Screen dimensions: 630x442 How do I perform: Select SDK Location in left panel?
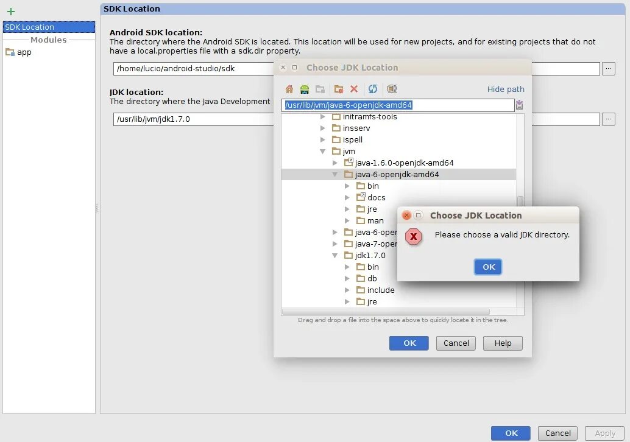click(49, 27)
